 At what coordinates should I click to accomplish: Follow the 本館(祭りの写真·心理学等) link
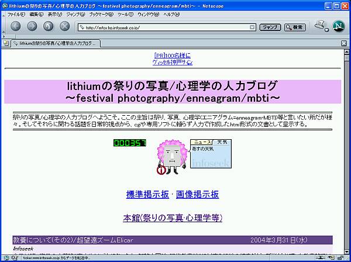coord(173,218)
